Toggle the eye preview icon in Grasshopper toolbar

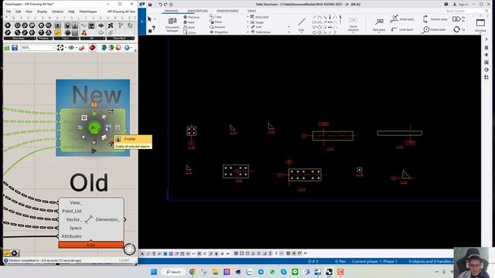coord(71,48)
